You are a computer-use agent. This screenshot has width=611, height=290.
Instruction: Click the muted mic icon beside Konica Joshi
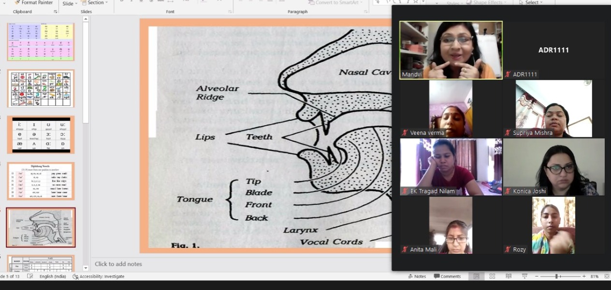point(508,191)
